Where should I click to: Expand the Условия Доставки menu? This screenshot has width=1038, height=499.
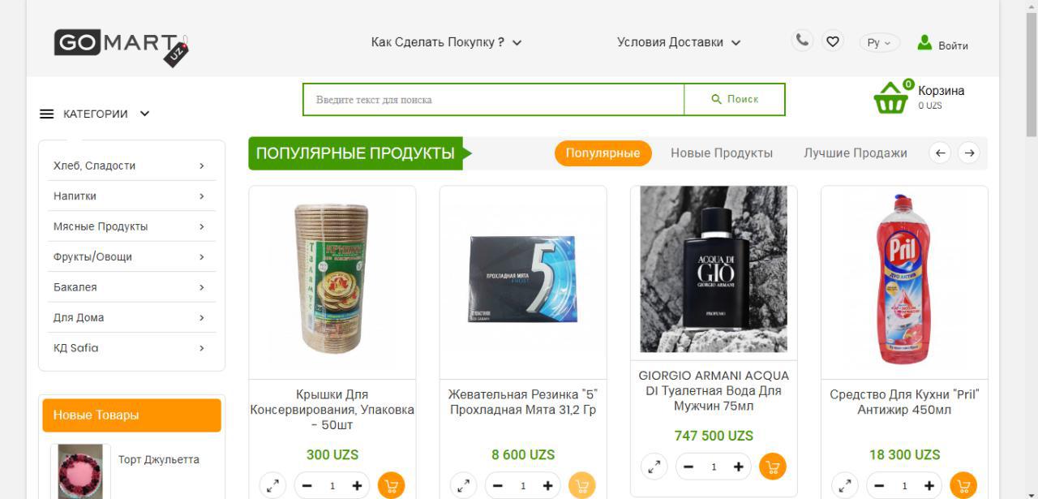pos(679,42)
